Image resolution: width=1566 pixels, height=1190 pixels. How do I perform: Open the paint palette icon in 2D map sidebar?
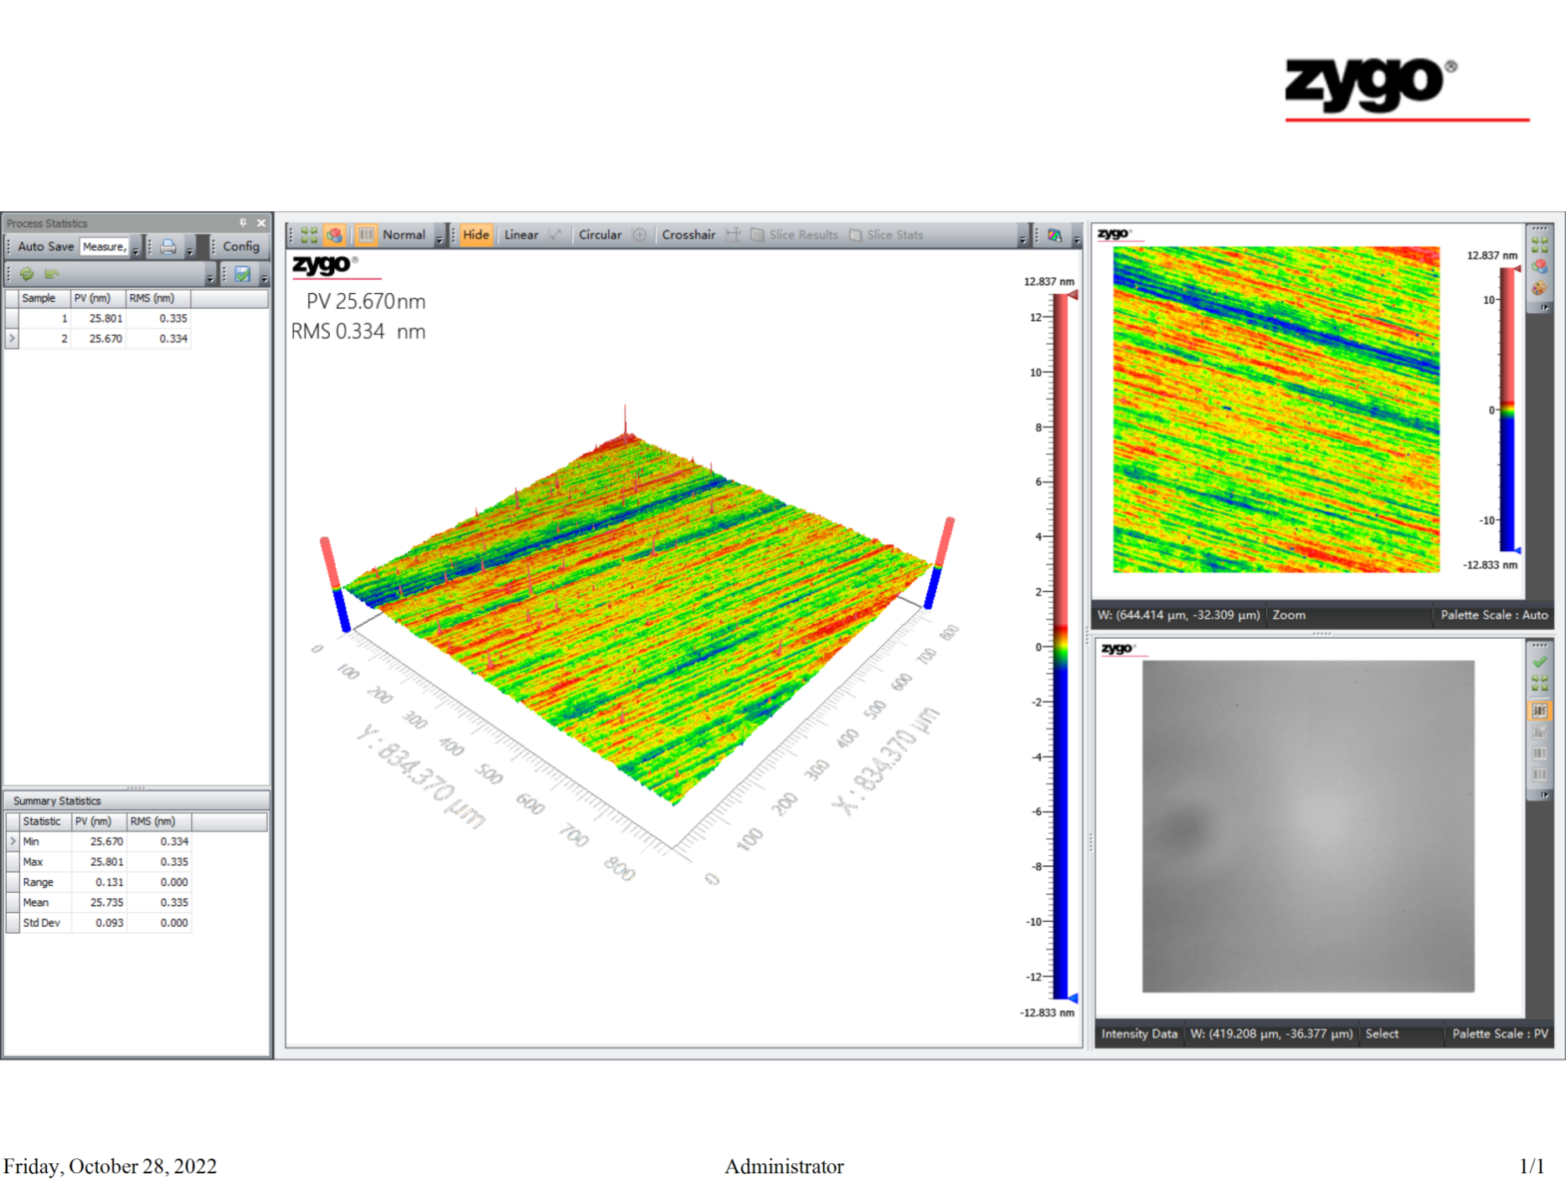[1539, 288]
